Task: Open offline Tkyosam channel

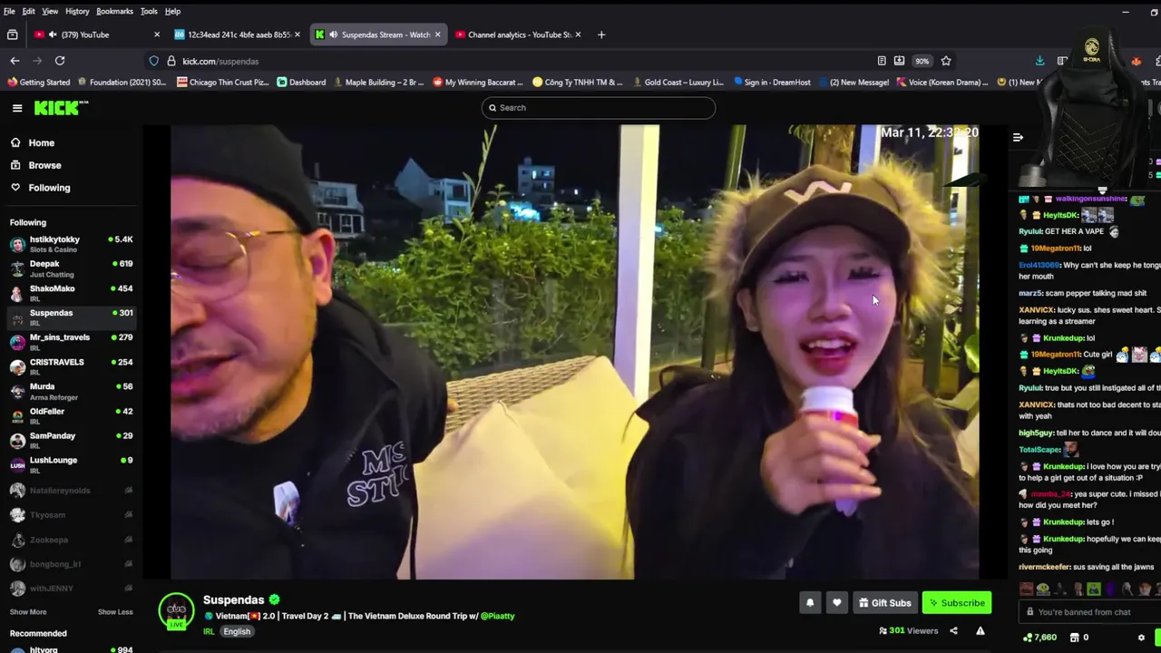Action: 71,515
